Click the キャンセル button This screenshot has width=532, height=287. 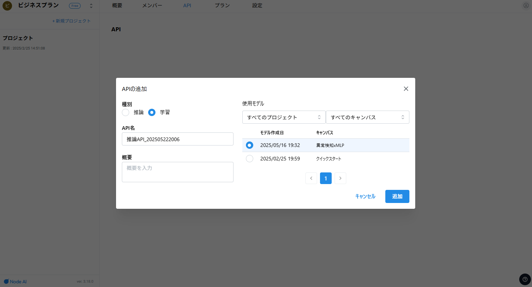click(365, 196)
